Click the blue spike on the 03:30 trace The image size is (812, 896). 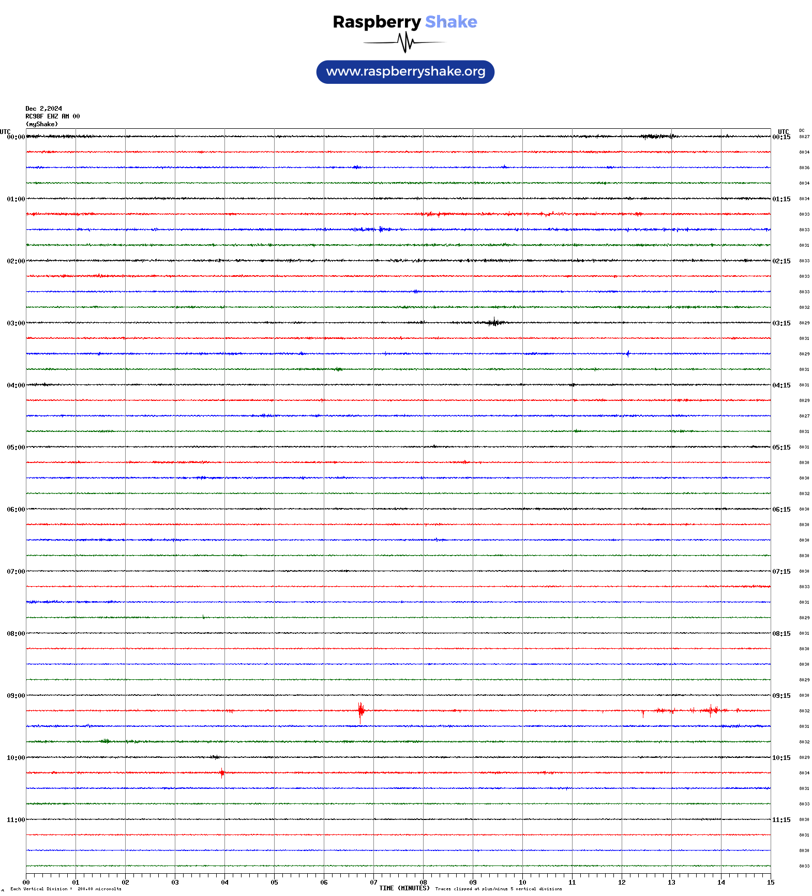coord(628,354)
